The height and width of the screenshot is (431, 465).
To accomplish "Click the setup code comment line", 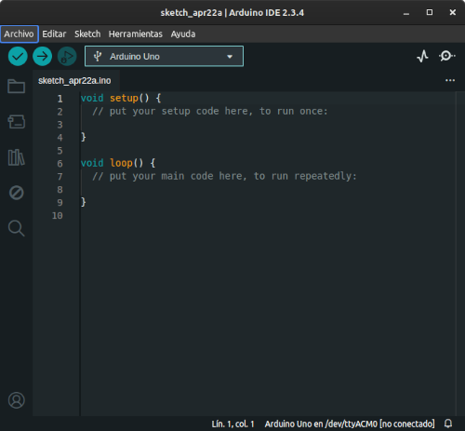I will tap(210, 111).
